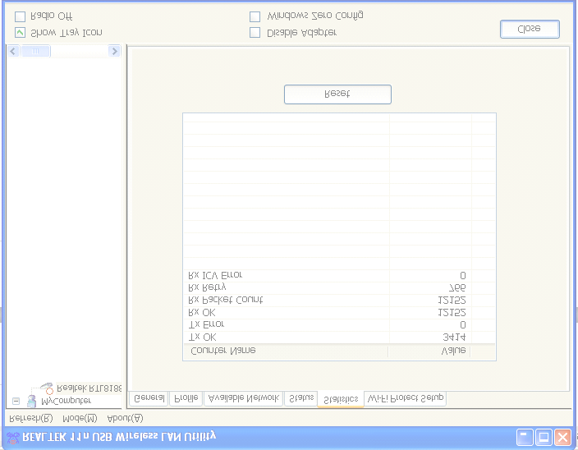The width and height of the screenshot is (578, 450).
Task: Click the Rx Packet Count value 12152
Action: tap(452, 300)
